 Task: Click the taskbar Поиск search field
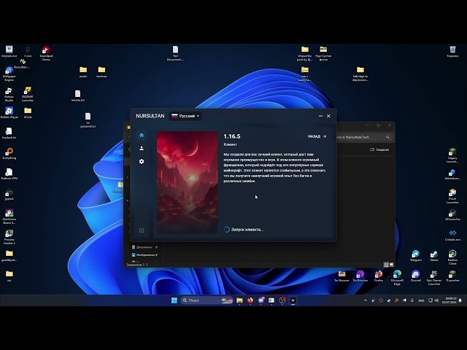(207, 300)
